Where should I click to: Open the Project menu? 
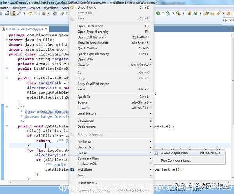[x=35, y=8]
